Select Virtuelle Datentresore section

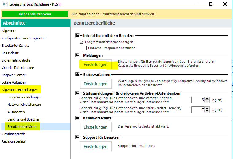tap(18, 68)
